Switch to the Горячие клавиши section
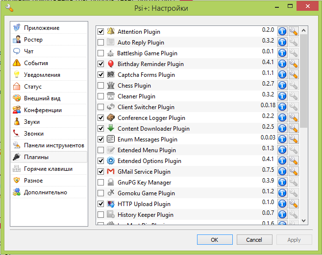 (48, 169)
